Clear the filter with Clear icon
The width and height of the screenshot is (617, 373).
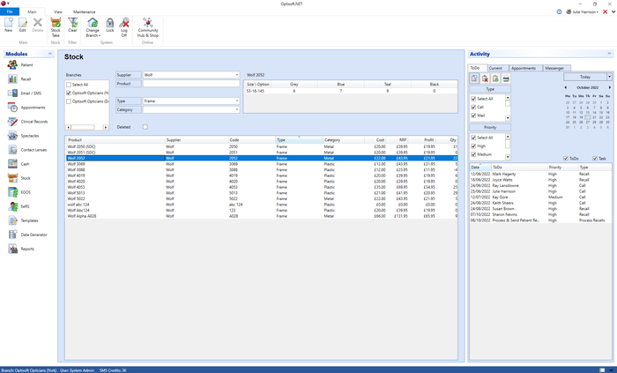click(72, 26)
